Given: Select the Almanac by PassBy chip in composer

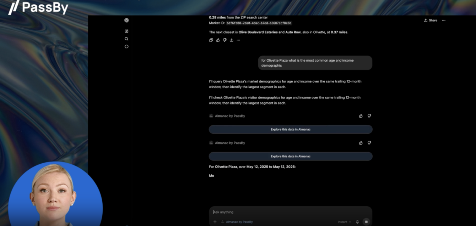Looking at the screenshot, I should pos(237,222).
